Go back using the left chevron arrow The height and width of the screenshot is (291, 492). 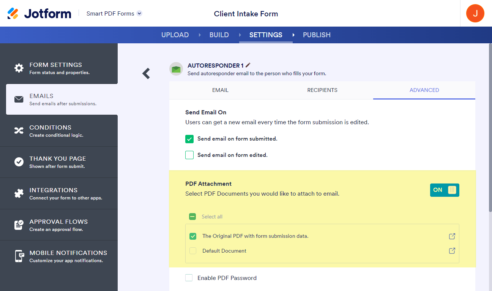click(x=146, y=73)
